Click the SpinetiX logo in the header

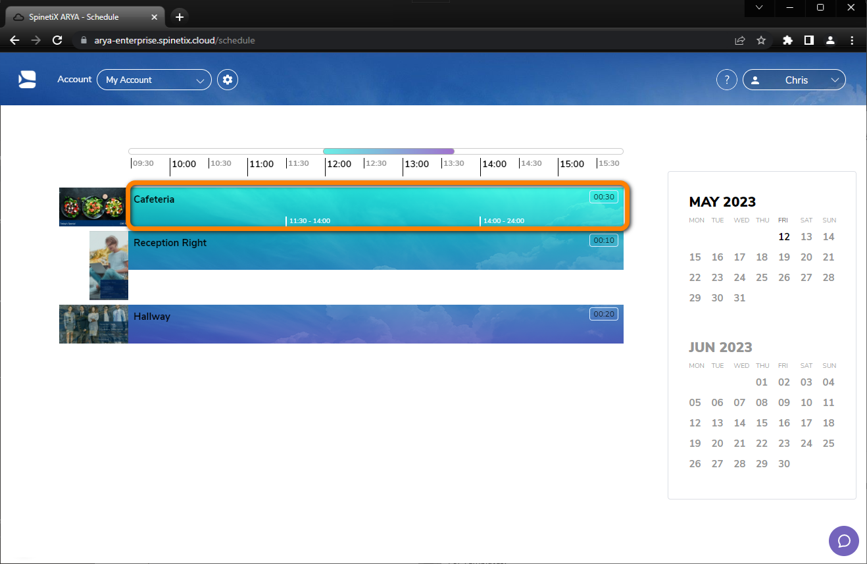pyautogui.click(x=27, y=79)
